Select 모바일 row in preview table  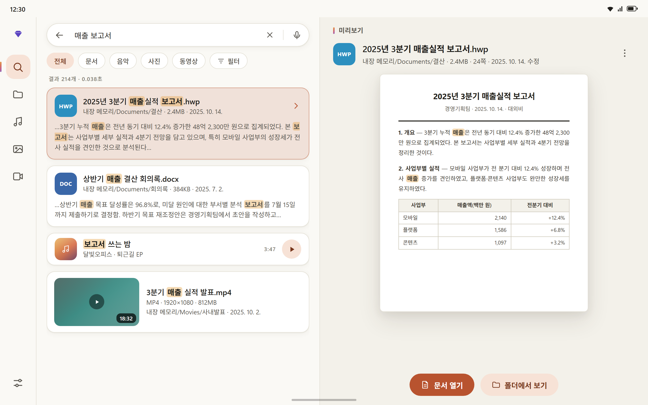[x=484, y=218]
